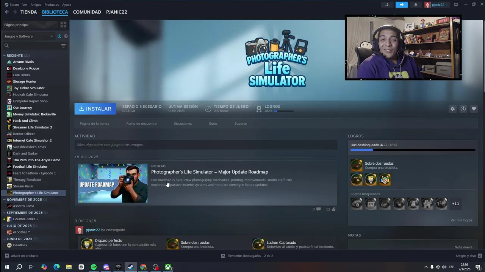Image resolution: width=485 pixels, height=272 pixels.
Task: Collapse the JUNIO DE 2025 section
Action: 5,239
